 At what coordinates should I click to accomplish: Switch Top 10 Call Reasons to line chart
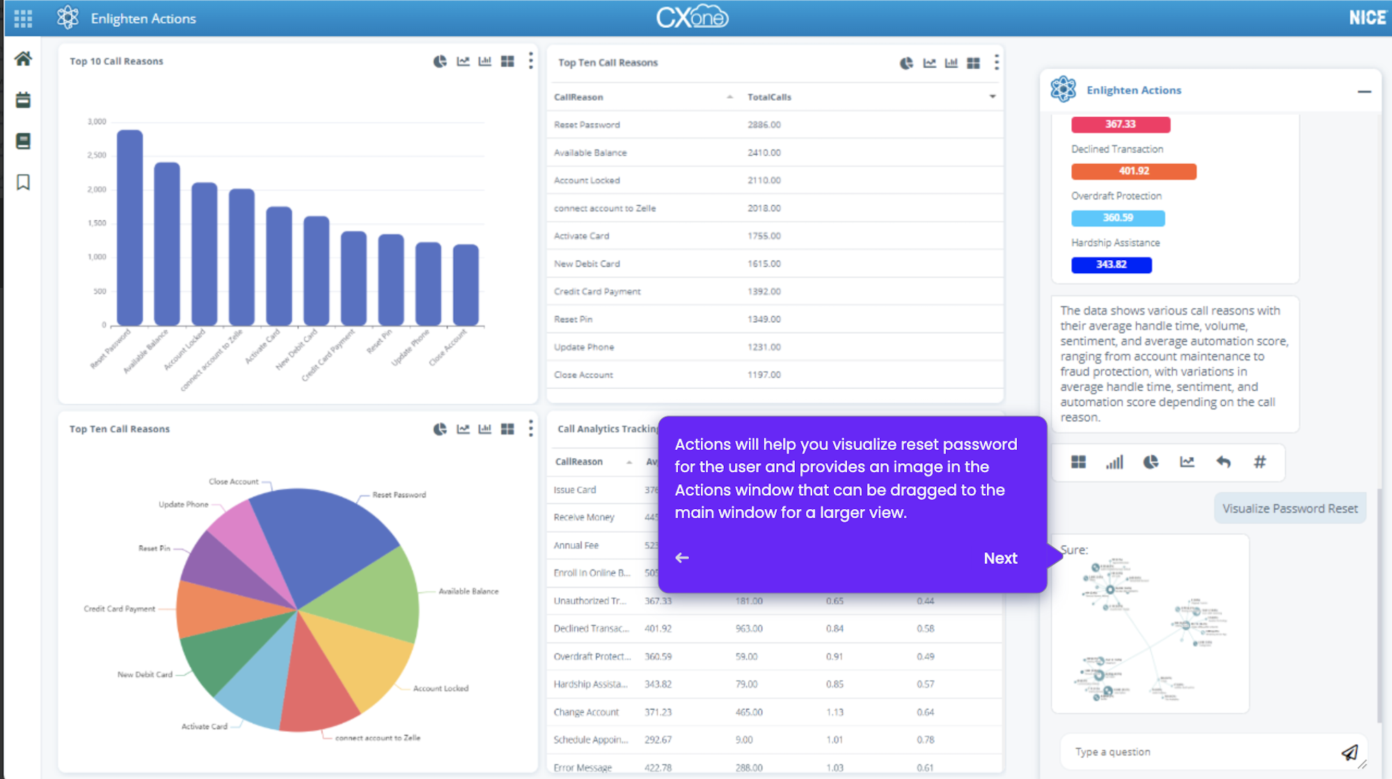coord(463,61)
